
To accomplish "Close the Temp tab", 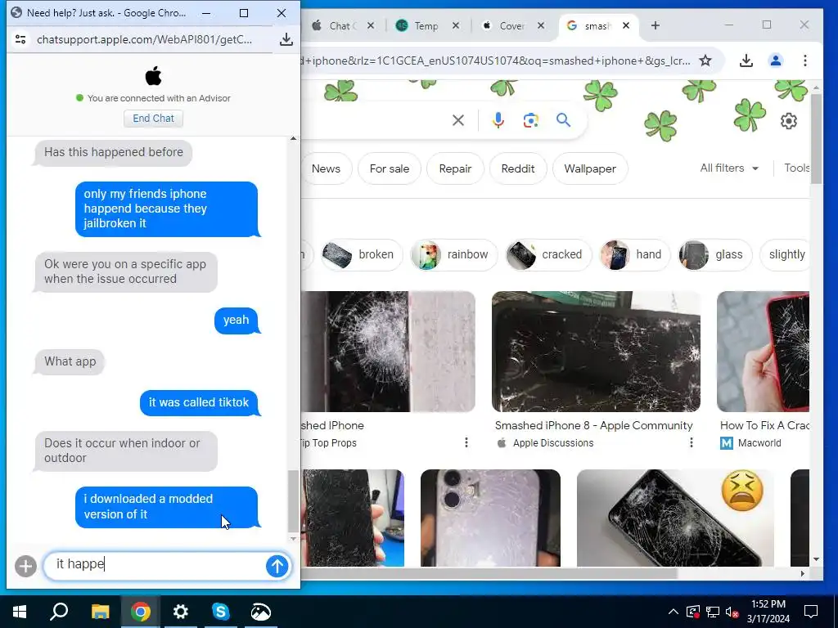I will pyautogui.click(x=456, y=25).
